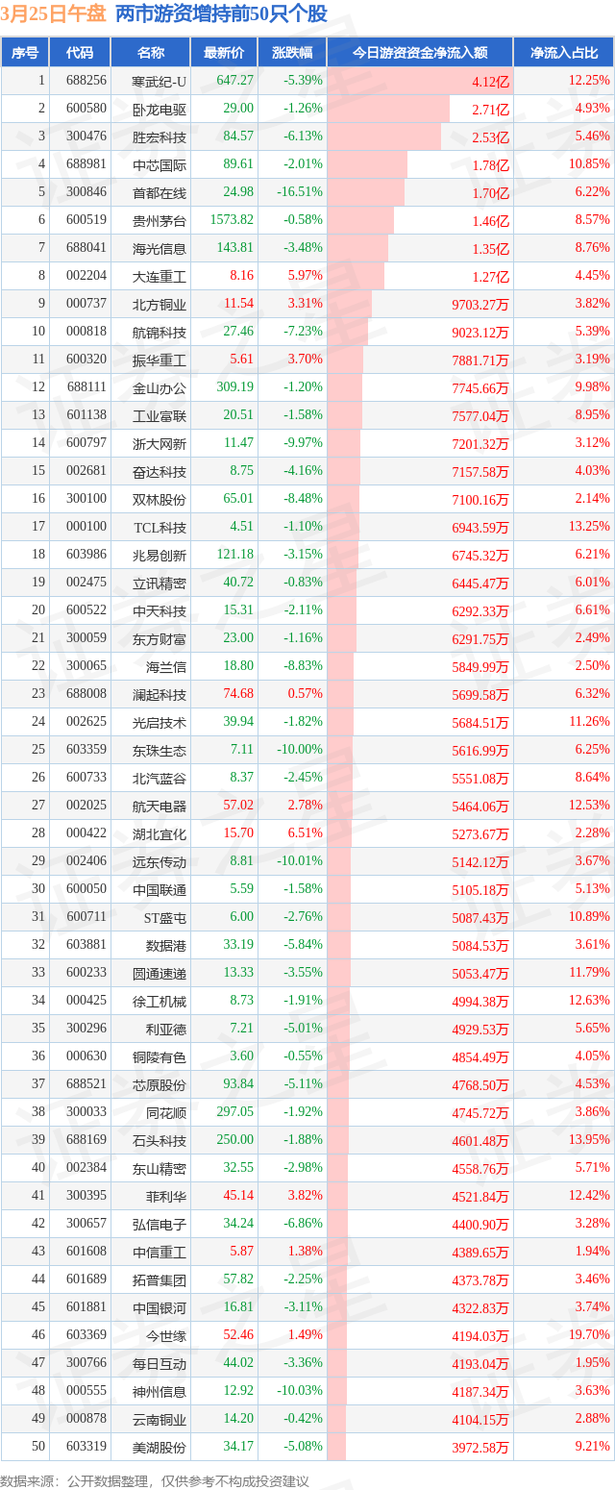Click the -16.51% change for 首都在线
The width and height of the screenshot is (615, 1490).
tap(300, 192)
